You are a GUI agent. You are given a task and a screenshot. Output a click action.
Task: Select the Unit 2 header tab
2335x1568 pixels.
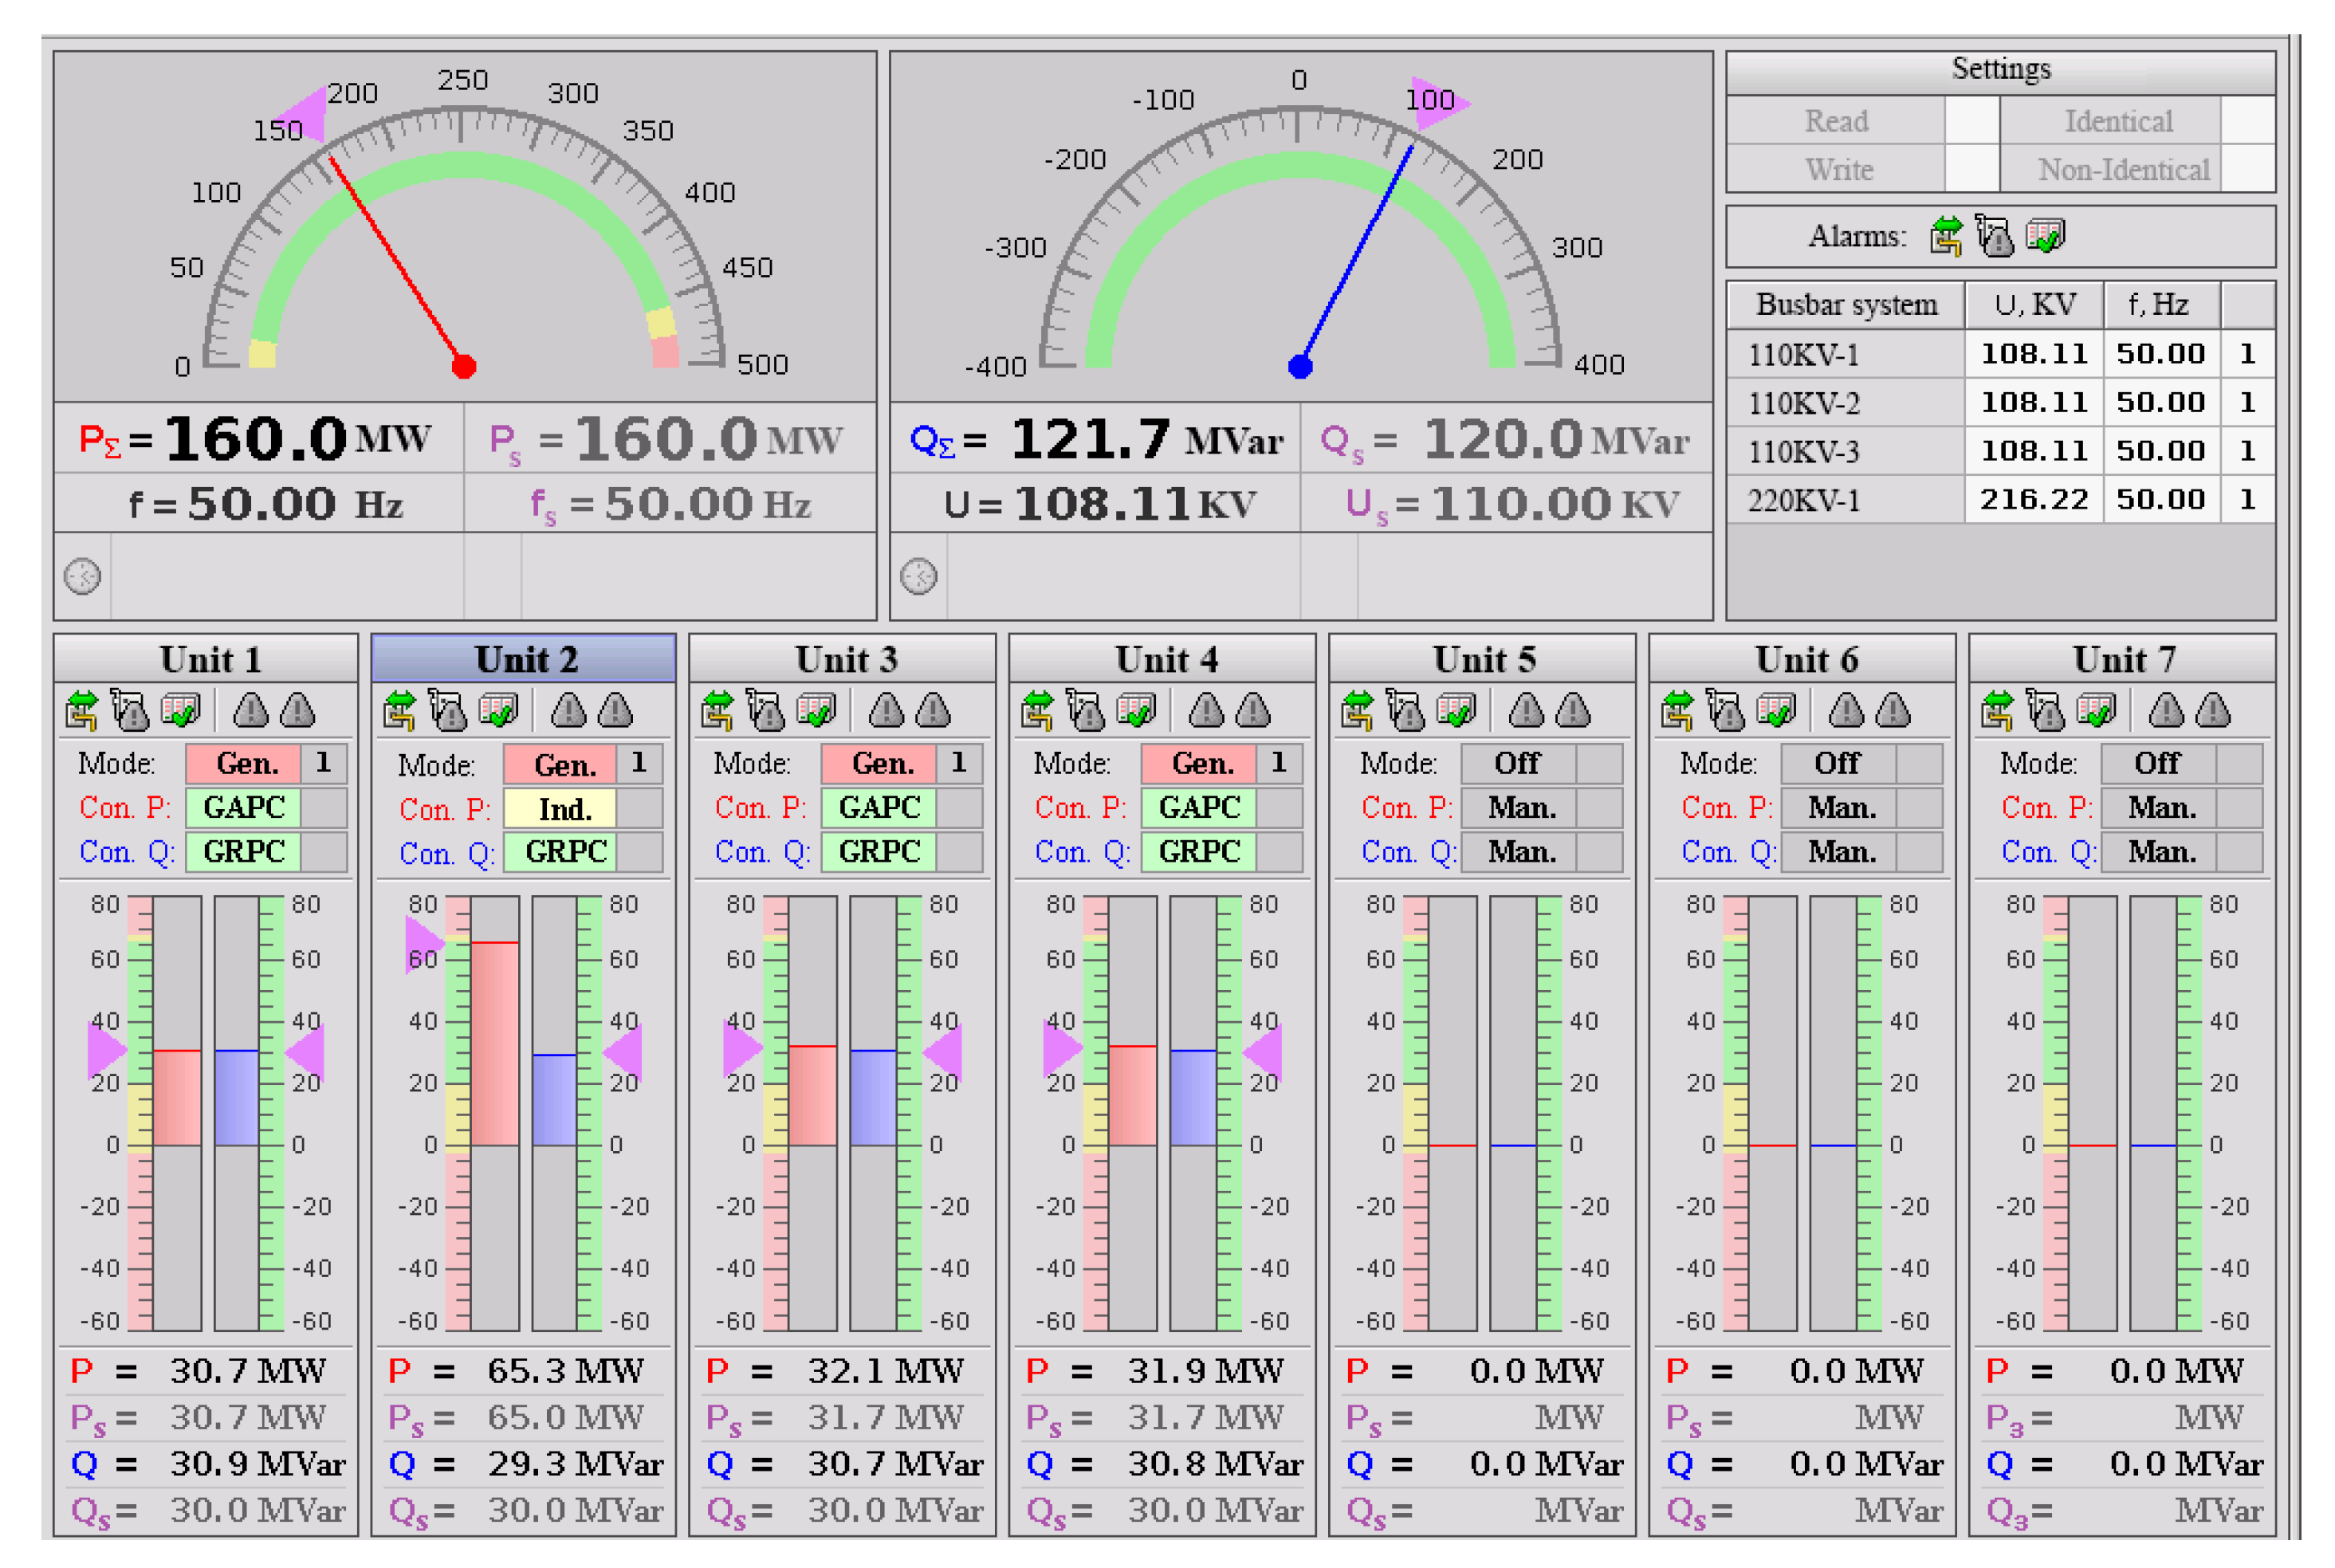click(524, 659)
